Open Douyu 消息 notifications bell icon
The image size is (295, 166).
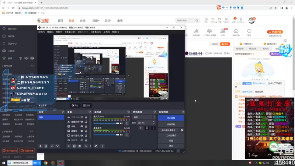point(234,20)
